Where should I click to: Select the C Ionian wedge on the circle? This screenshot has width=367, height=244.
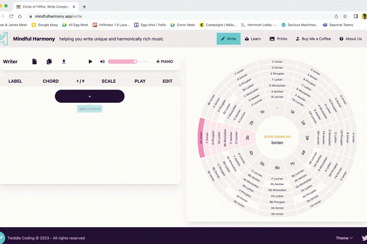point(277,62)
